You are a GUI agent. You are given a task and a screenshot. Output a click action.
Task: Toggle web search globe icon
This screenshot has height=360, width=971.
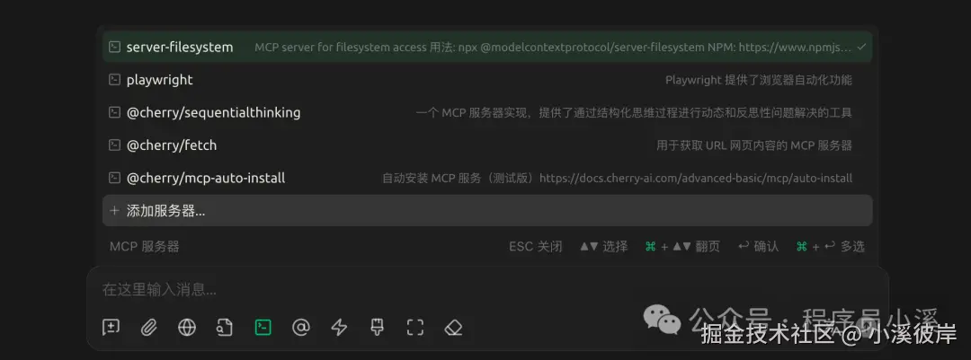click(x=187, y=327)
